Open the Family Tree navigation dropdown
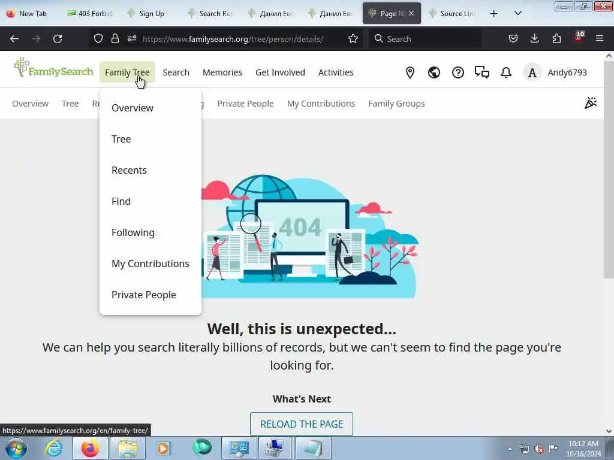Screen dimensions: 614x460 (x=127, y=72)
